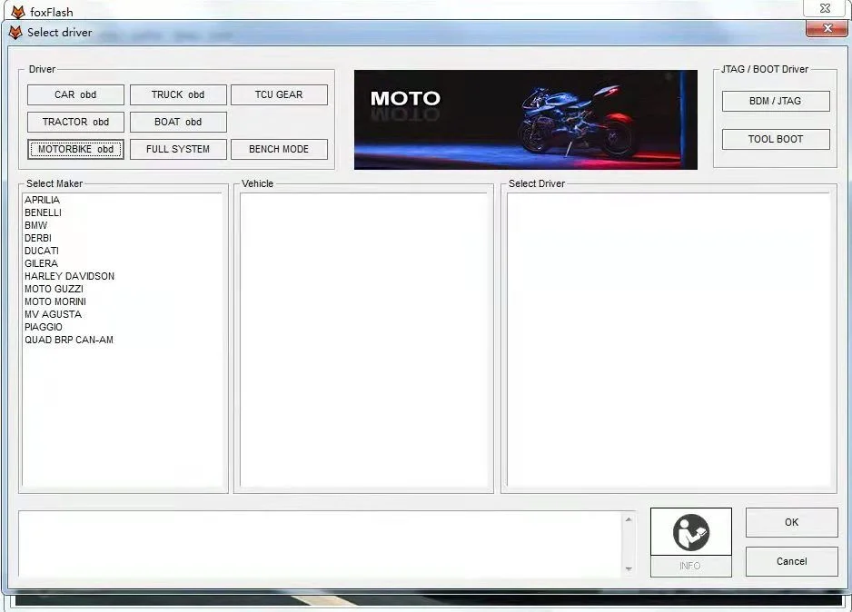The width and height of the screenshot is (852, 612).
Task: Select BENELLI in the maker list
Action: [43, 212]
